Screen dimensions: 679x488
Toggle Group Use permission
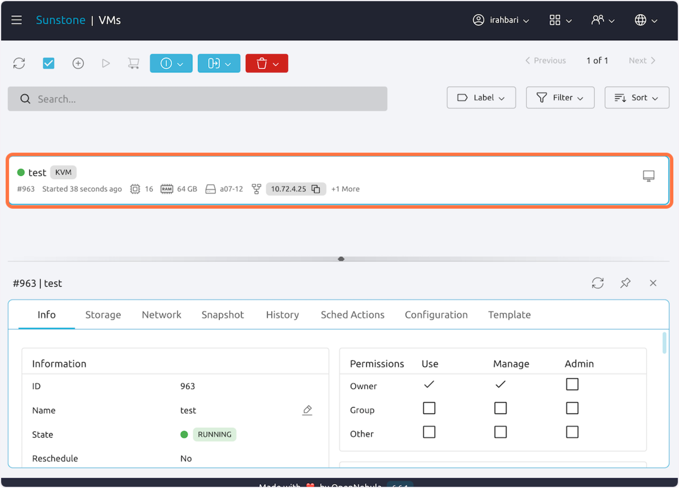pyautogui.click(x=429, y=408)
